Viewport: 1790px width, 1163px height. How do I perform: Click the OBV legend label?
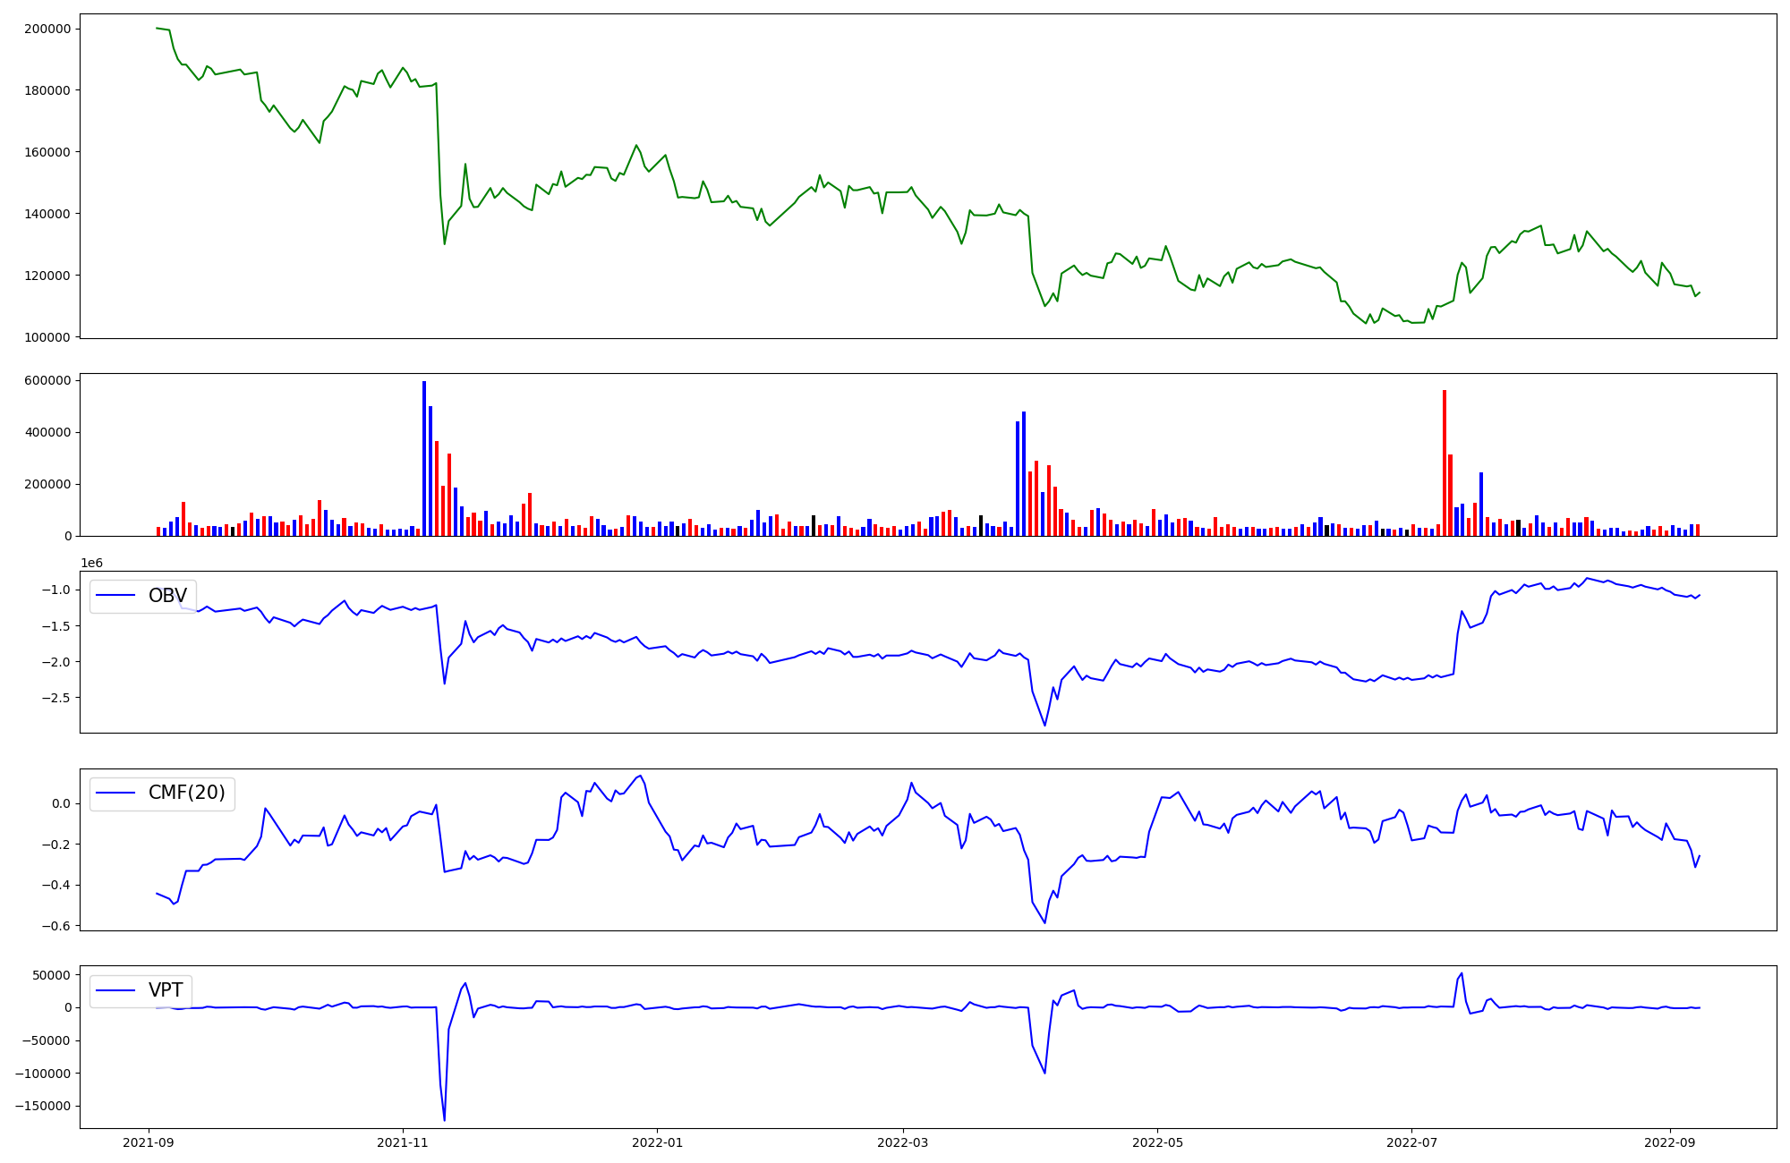coord(167,596)
